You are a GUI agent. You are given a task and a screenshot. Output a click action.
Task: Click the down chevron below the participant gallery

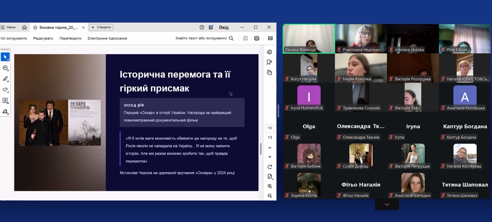click(387, 205)
